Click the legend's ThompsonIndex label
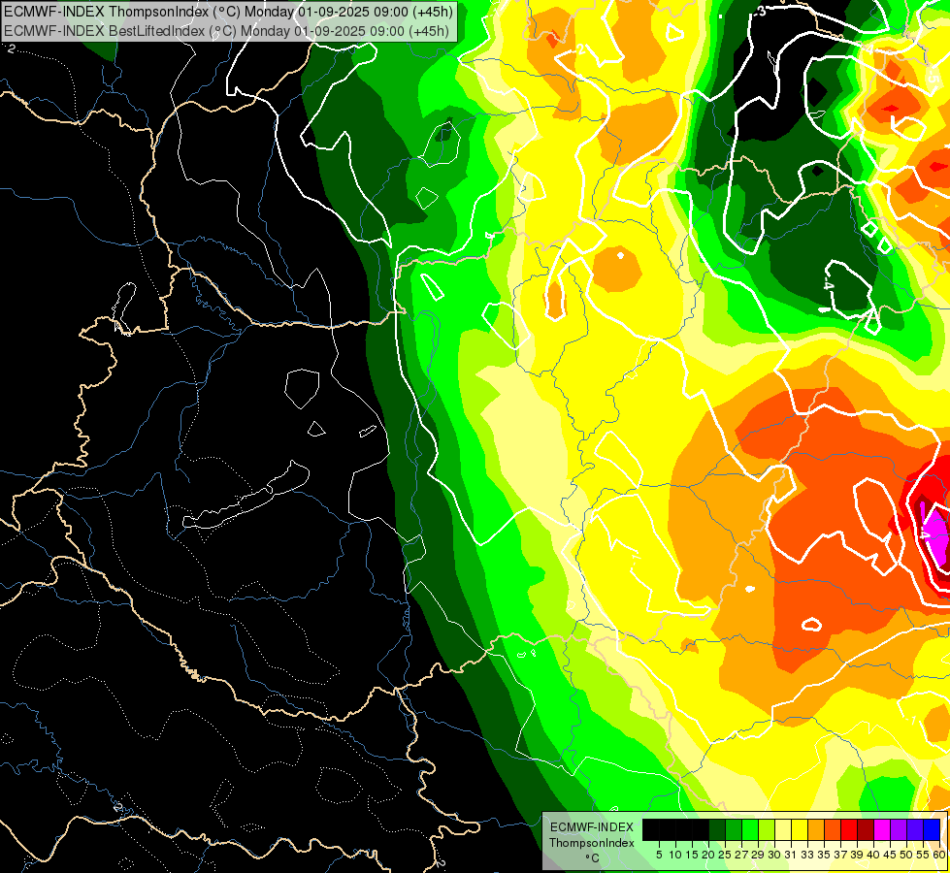 591,843
